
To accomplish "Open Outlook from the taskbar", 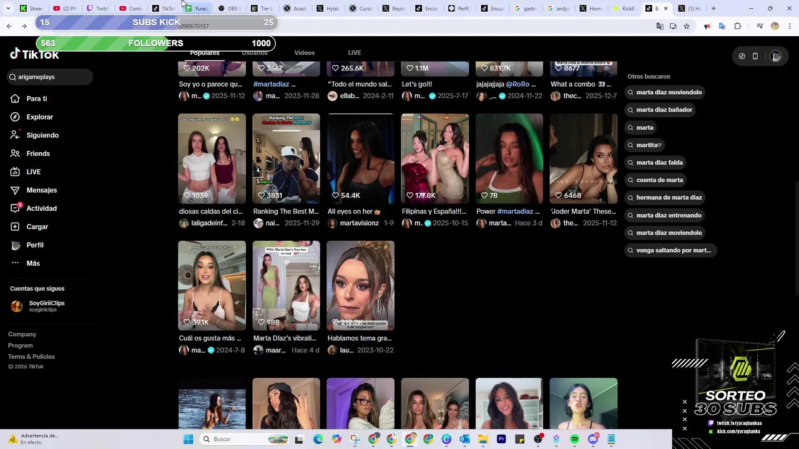I will pos(464,439).
